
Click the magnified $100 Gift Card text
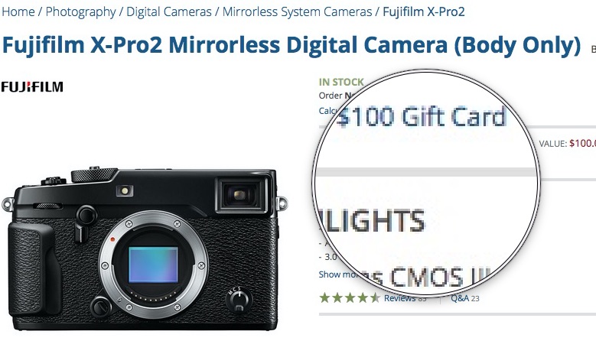tap(421, 116)
